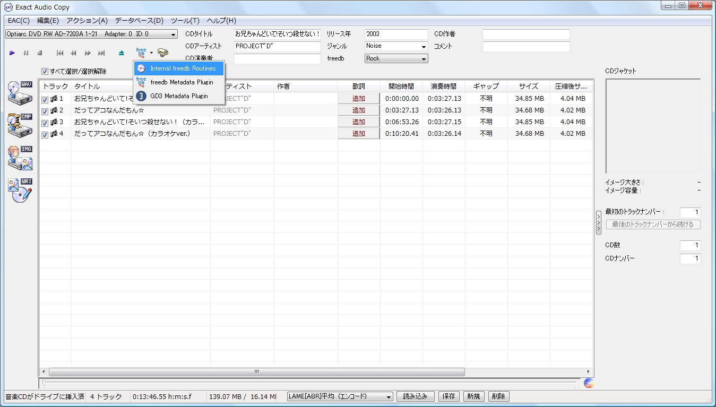Screen dimensions: 716x407
Task: Click the music note icon of track 2
Action: tap(54, 110)
